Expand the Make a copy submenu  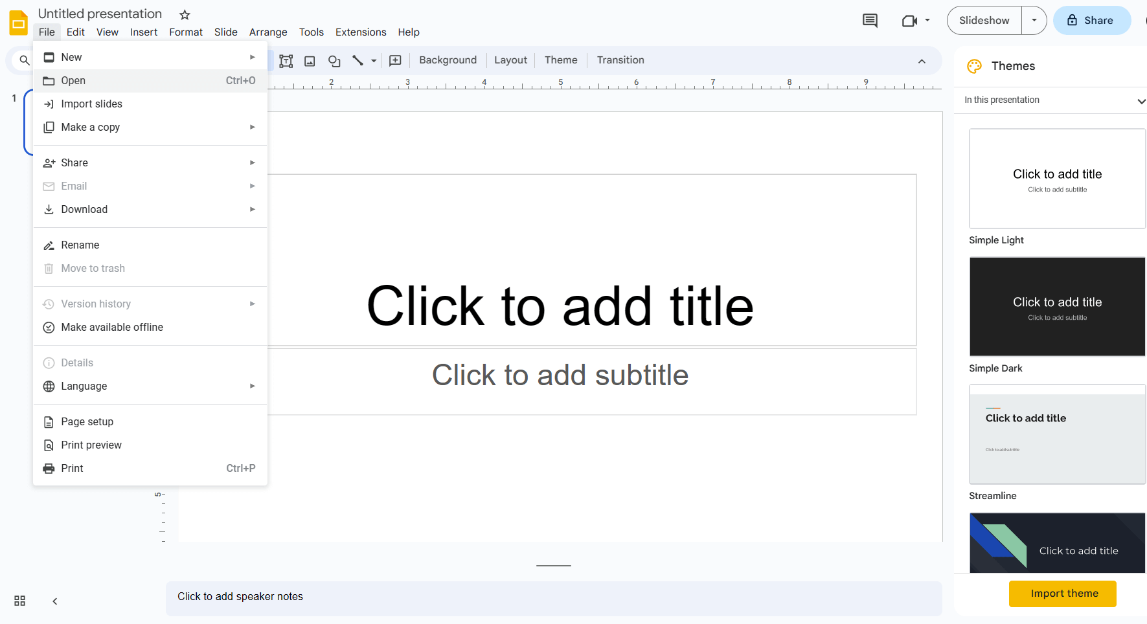coord(150,127)
